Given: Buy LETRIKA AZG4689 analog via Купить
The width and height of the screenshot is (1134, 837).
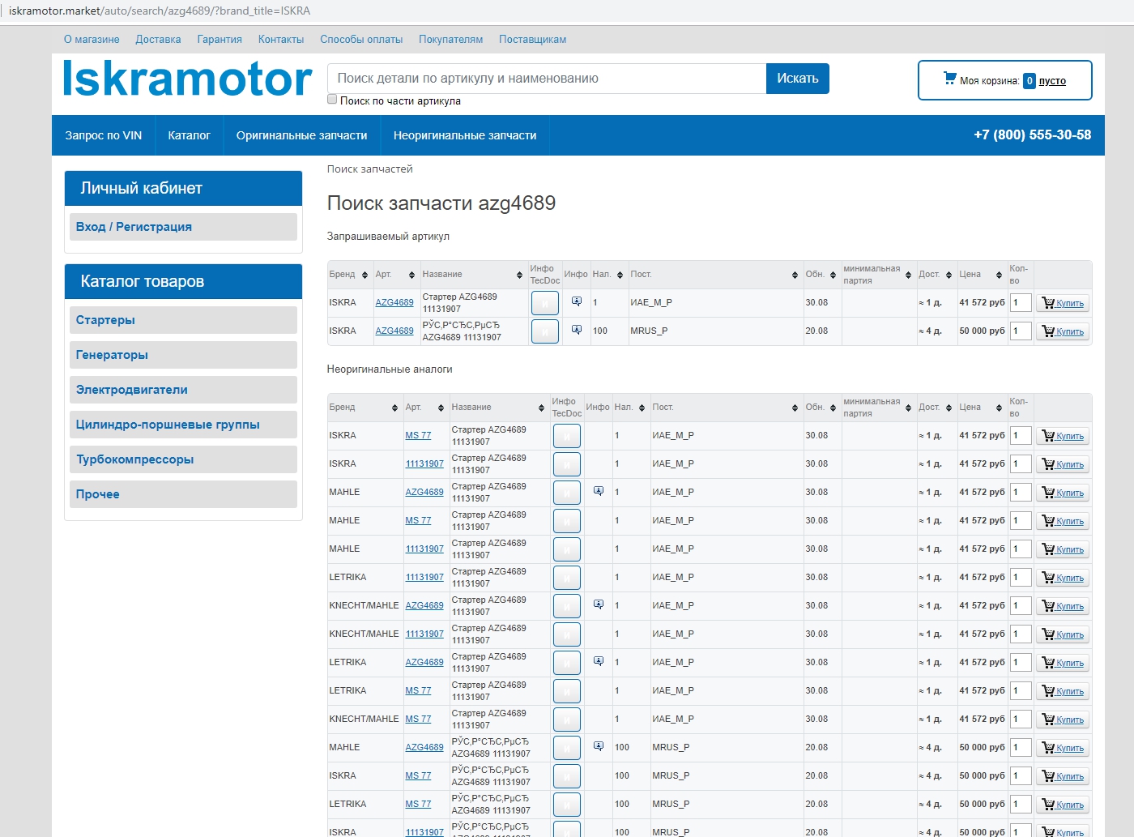Looking at the screenshot, I should tap(1063, 663).
